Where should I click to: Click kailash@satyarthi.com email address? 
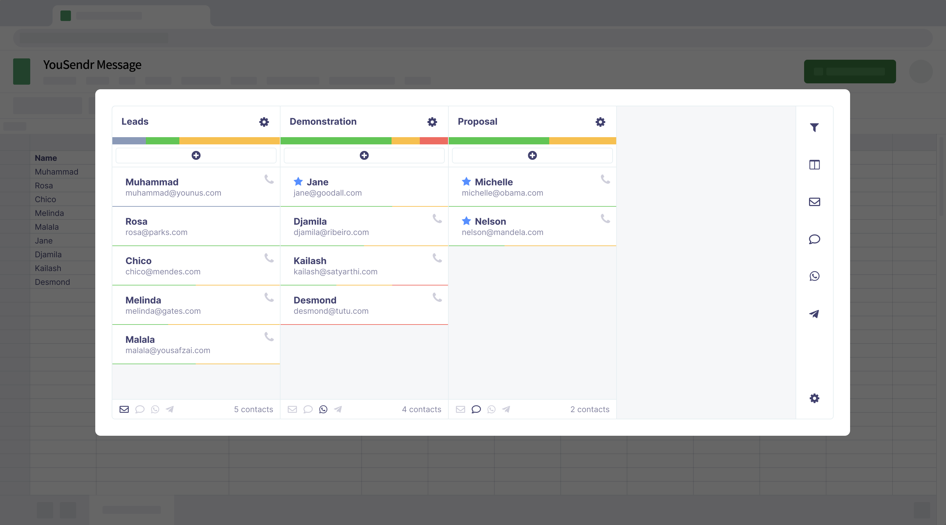click(335, 271)
